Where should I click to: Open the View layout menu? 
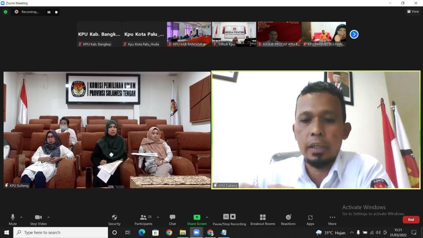pyautogui.click(x=413, y=12)
